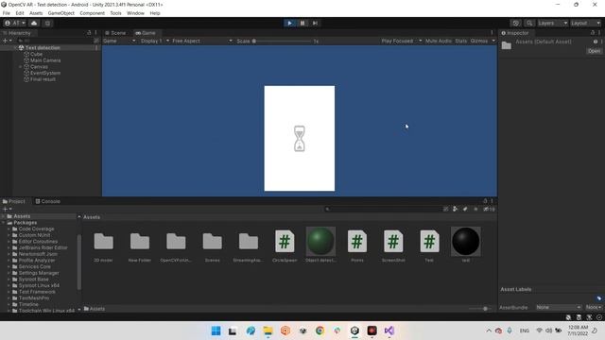
Task: Select the Hierarchy tab
Action: [x=17, y=33]
